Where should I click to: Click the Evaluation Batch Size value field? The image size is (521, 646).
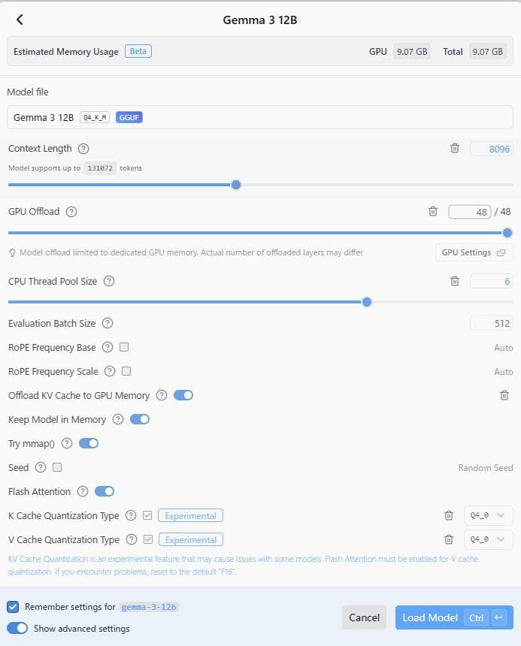[492, 324]
